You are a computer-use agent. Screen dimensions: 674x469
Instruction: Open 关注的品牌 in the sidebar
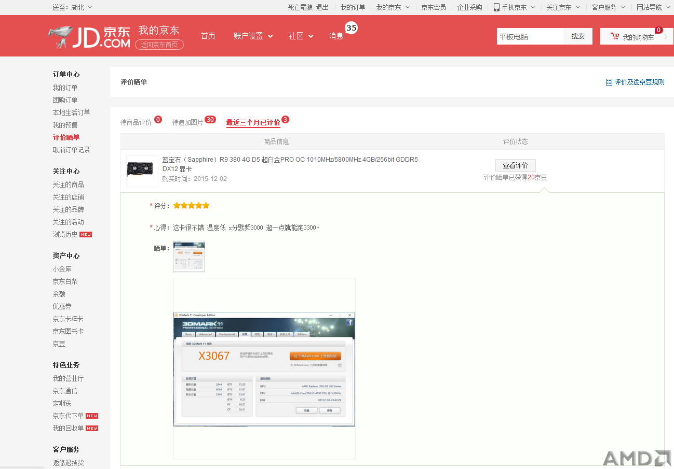(x=68, y=209)
